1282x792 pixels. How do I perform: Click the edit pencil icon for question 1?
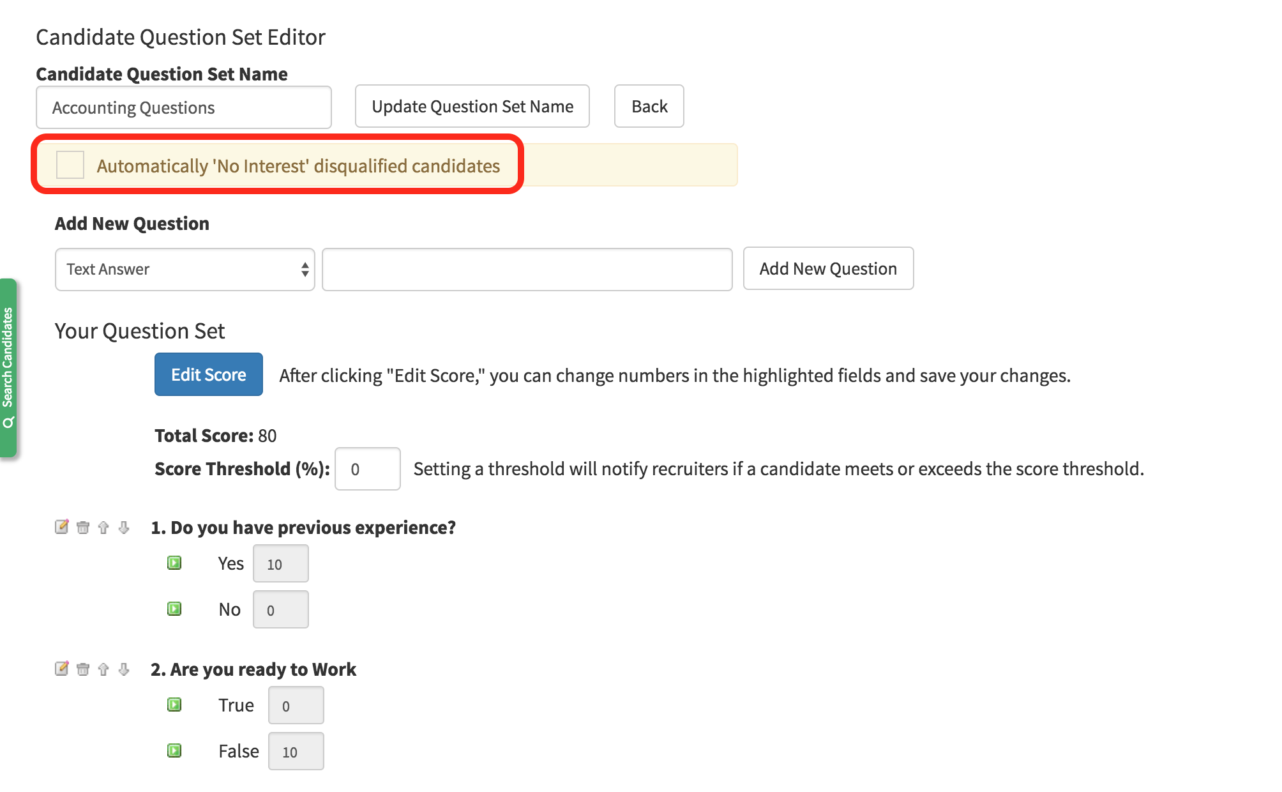tap(62, 528)
